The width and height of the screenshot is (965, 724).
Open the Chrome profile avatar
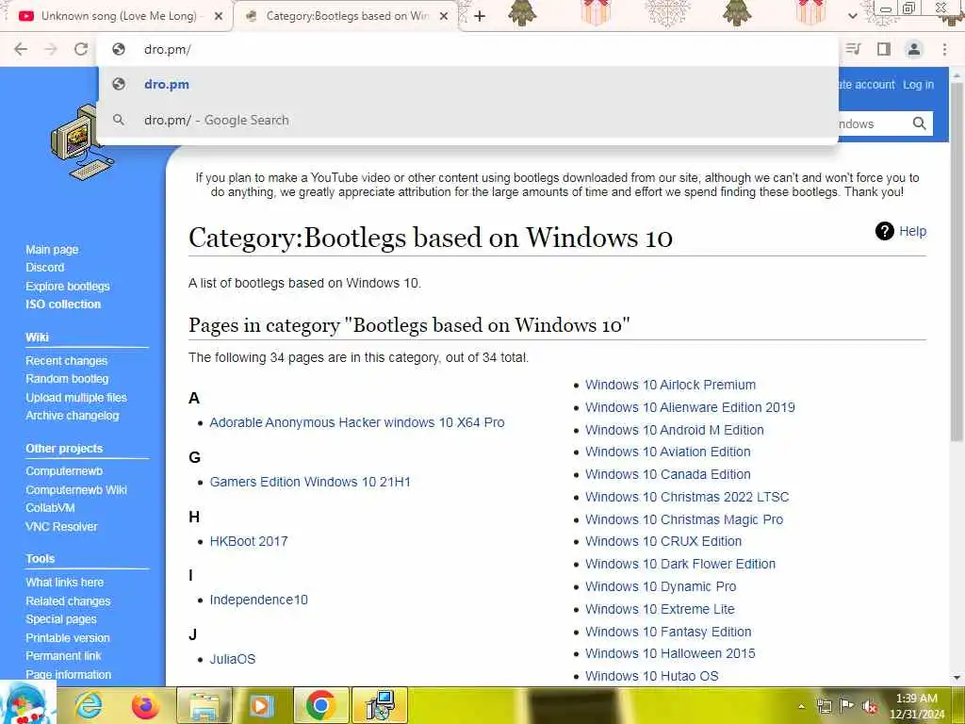click(x=914, y=49)
